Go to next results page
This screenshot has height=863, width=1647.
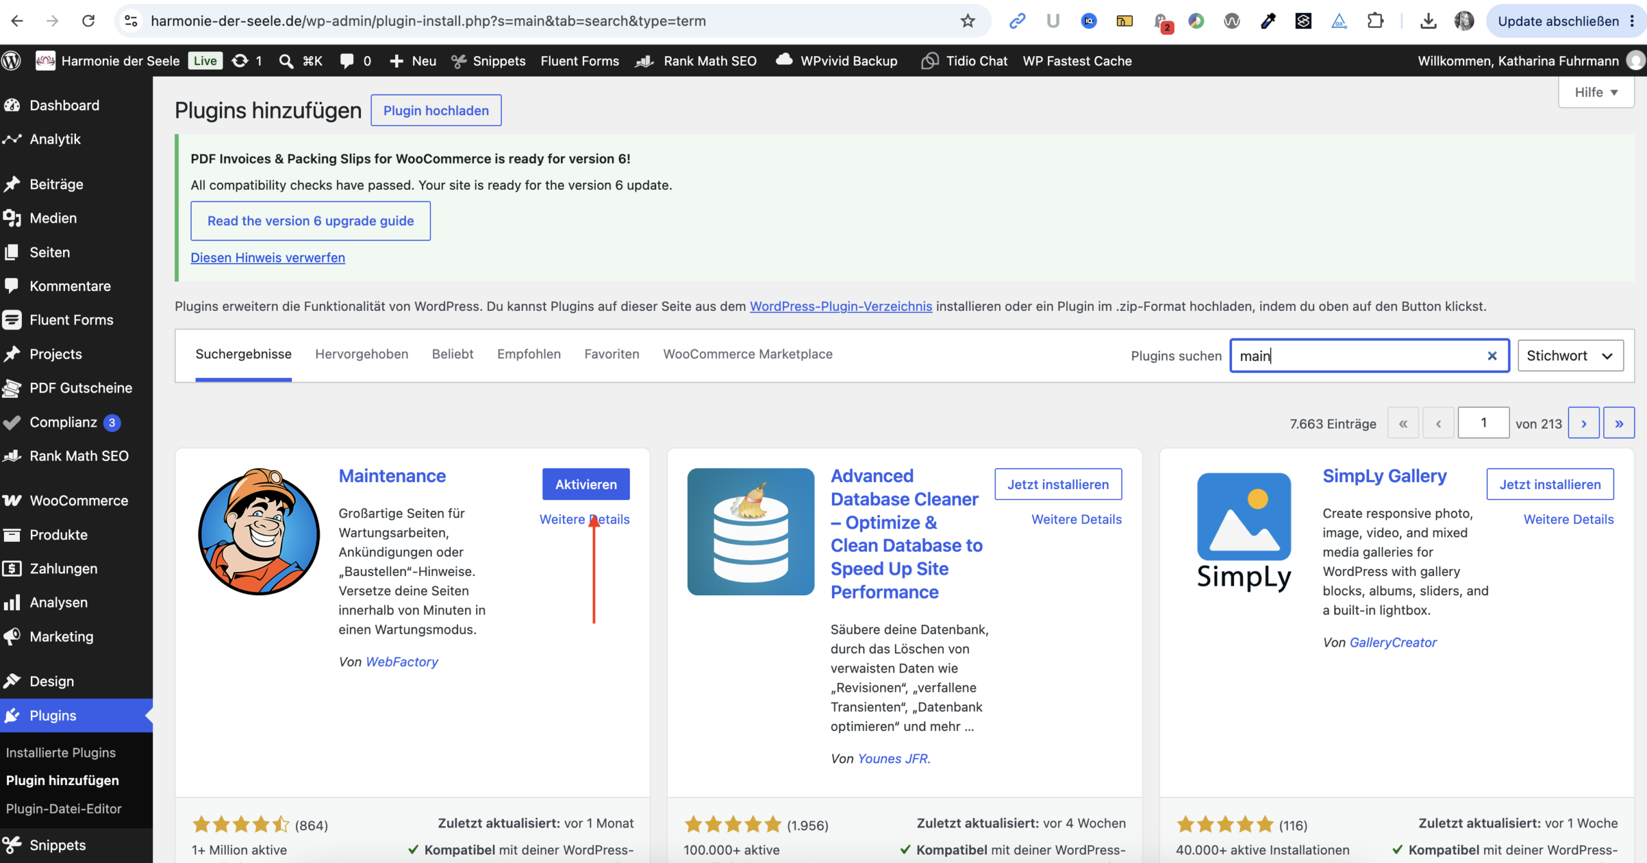1584,423
